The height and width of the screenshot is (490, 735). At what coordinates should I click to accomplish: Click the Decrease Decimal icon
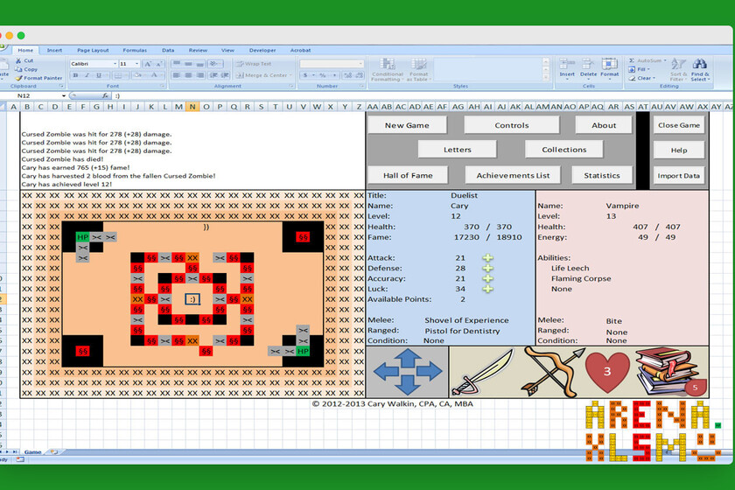(359, 75)
